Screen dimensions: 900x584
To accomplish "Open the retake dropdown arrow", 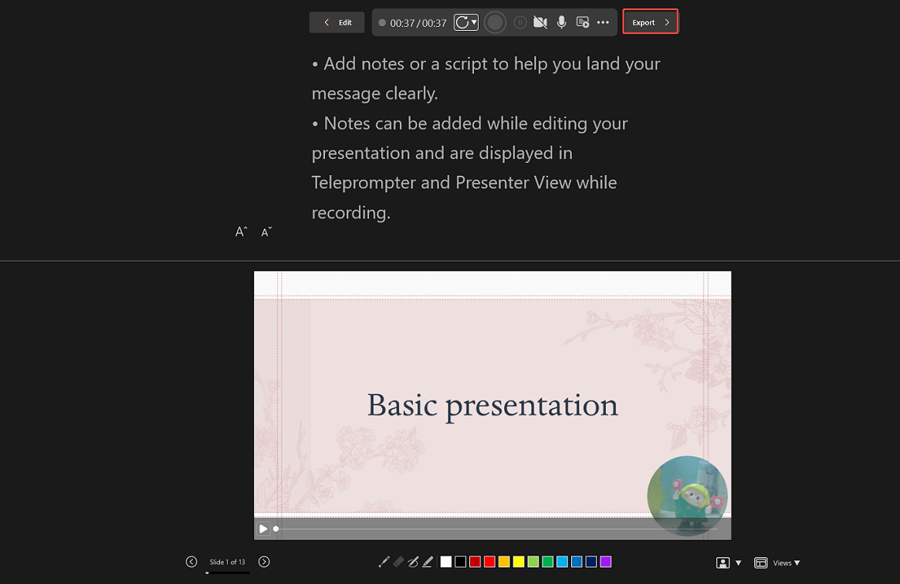I will point(473,22).
